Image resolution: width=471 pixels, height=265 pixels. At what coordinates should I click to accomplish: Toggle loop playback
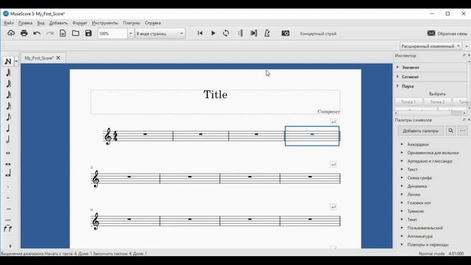click(x=226, y=33)
